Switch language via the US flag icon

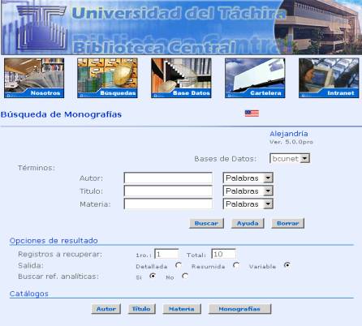click(x=252, y=114)
